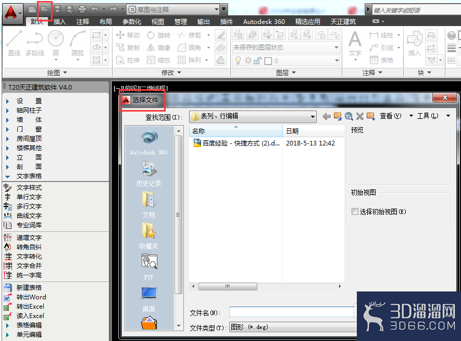461x341 pixels.
Task: Select file 百度经验 - 快捷方式 (2).d...
Action: (x=236, y=143)
